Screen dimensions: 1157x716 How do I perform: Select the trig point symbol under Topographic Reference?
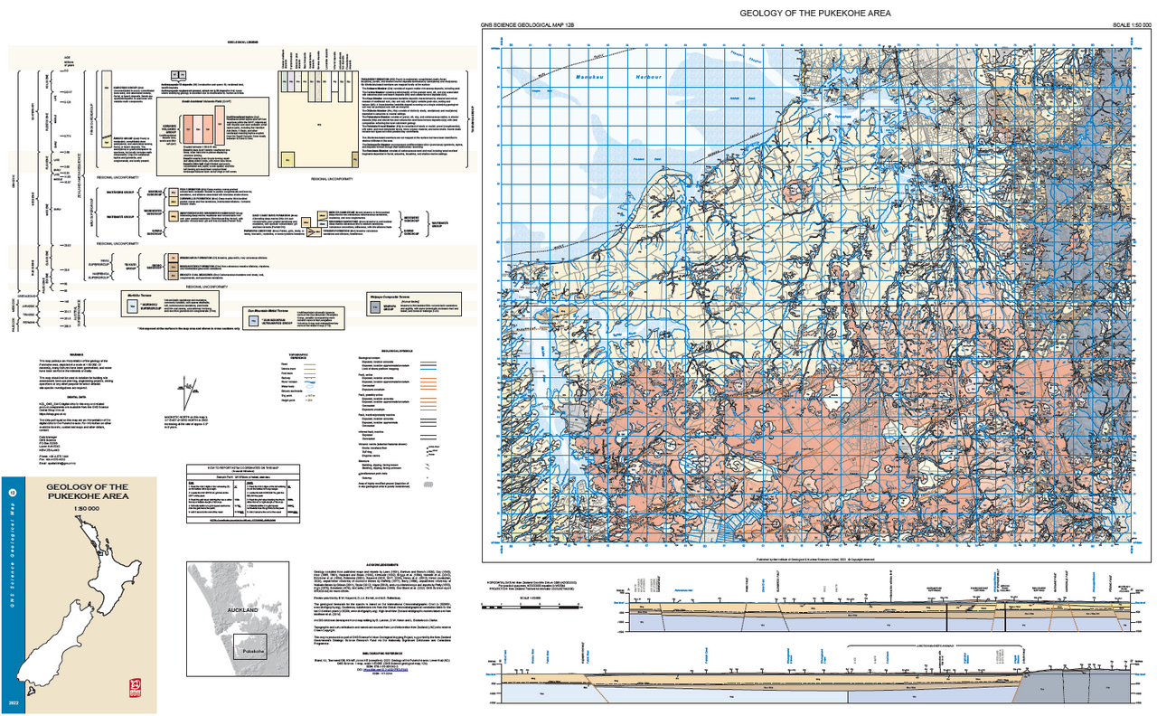(310, 395)
